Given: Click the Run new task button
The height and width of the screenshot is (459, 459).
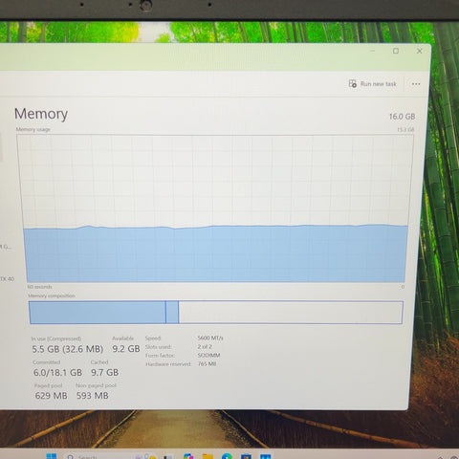Looking at the screenshot, I should pyautogui.click(x=372, y=84).
